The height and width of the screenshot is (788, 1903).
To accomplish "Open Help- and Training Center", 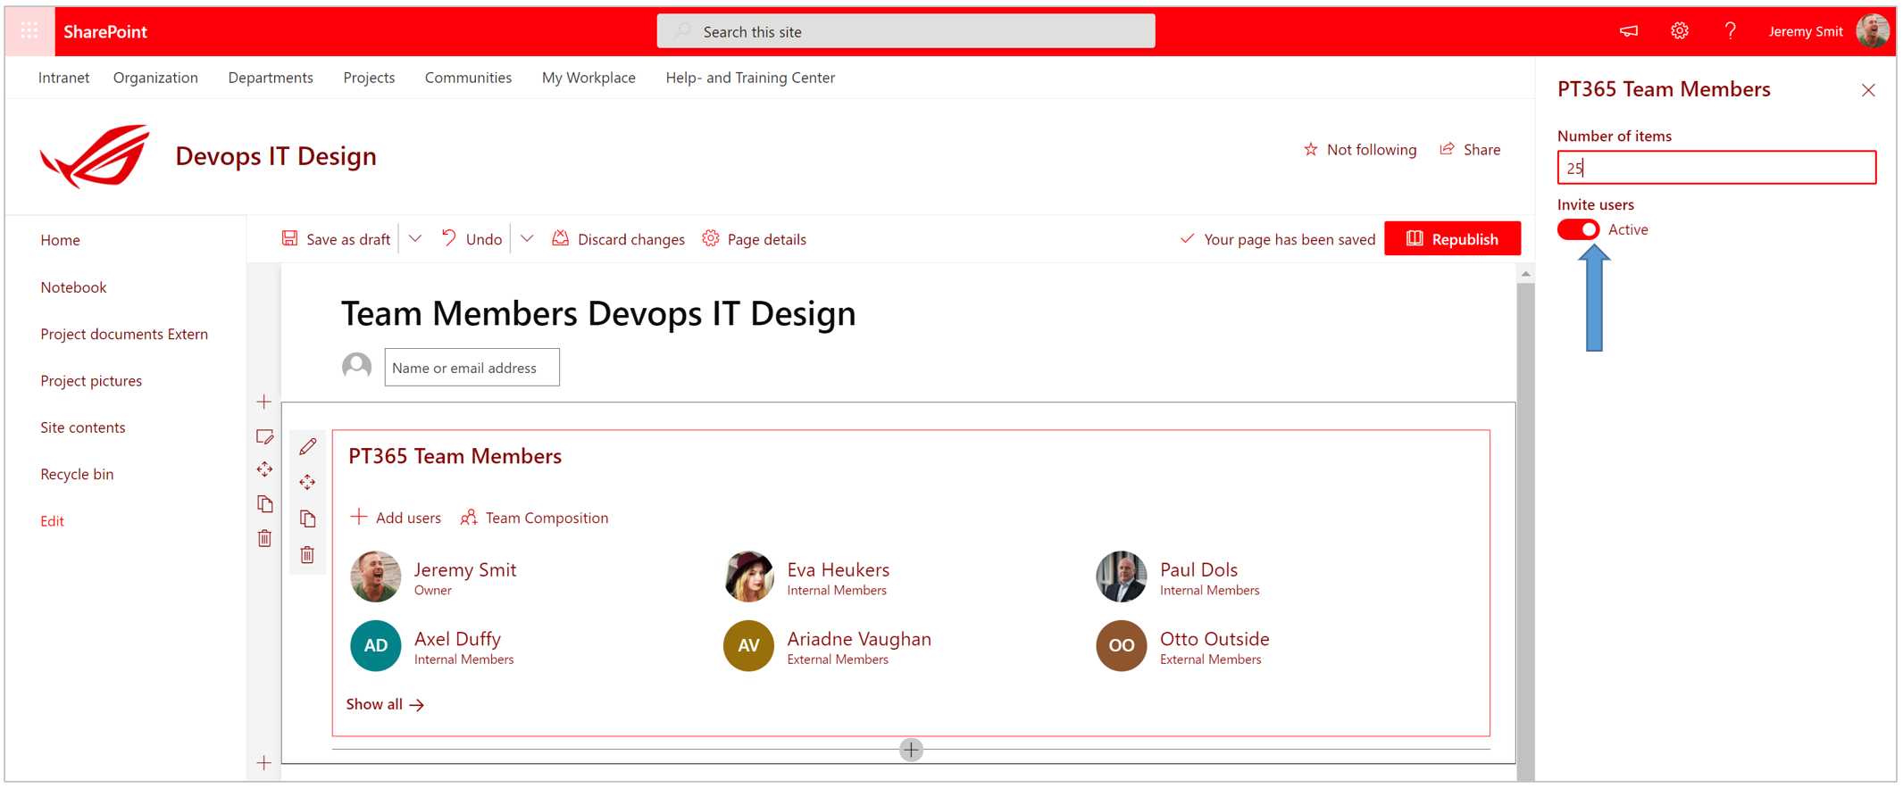I will pyautogui.click(x=750, y=78).
